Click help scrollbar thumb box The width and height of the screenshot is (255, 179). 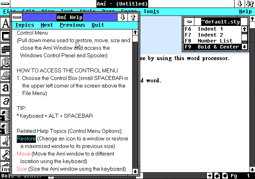(x=135, y=39)
